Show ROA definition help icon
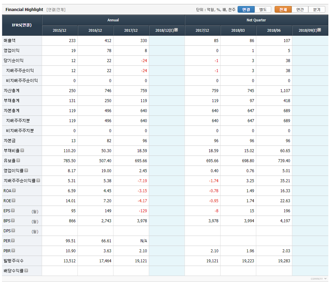Screen dimensions: 330x283 click(14, 190)
